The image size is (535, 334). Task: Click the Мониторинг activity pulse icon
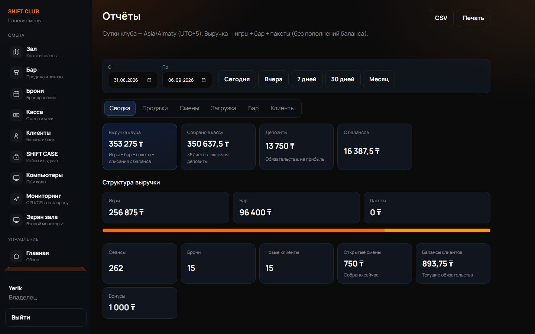16,199
